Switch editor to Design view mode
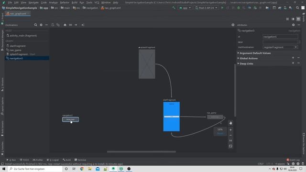306x172 pixels. pyautogui.click(x=298, y=19)
